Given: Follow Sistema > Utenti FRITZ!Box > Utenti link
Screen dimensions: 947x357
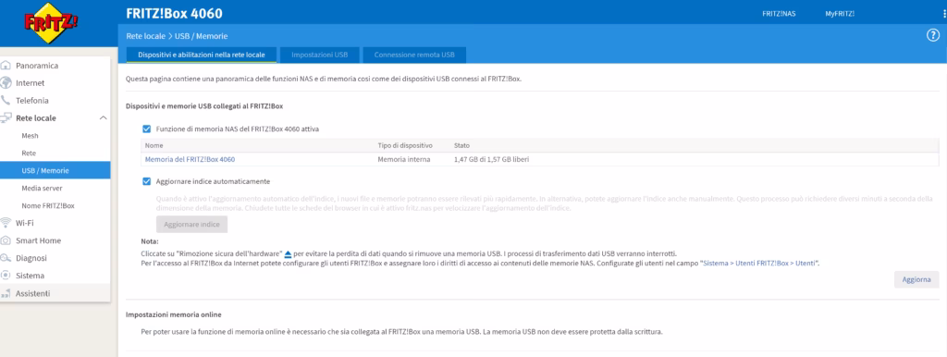Looking at the screenshot, I should (760, 264).
